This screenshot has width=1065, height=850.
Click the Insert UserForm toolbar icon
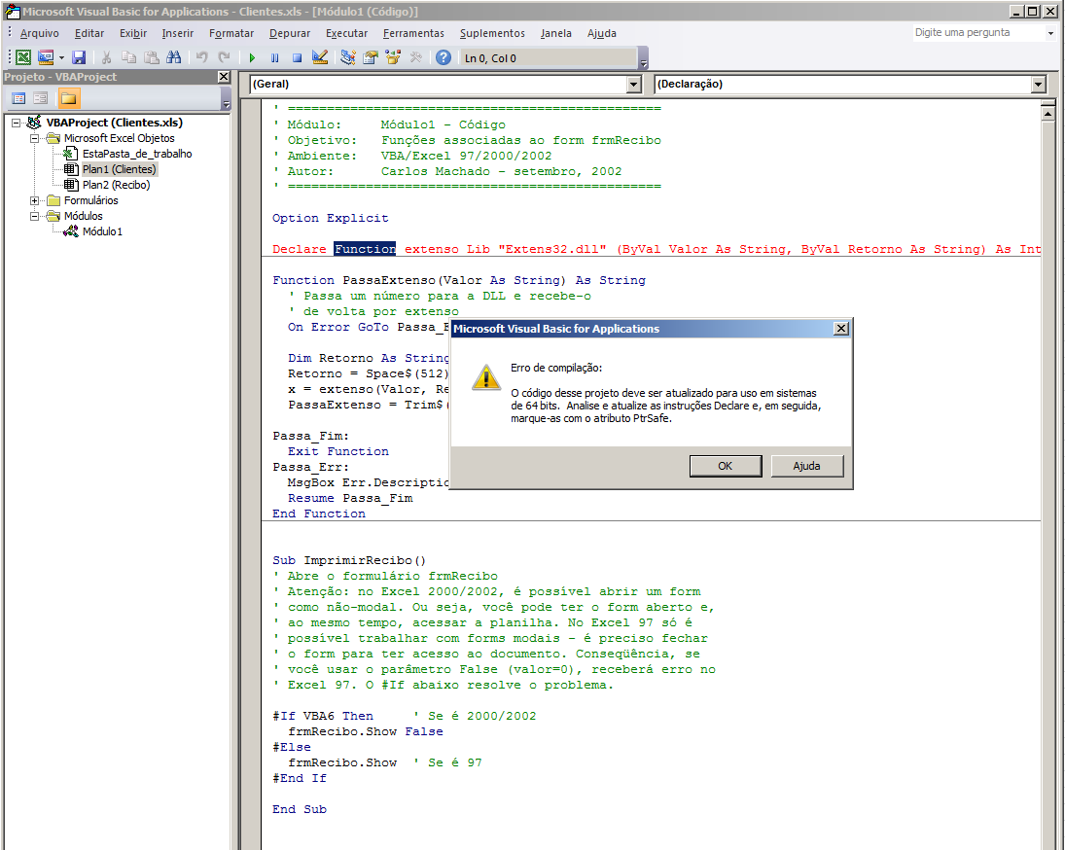coord(46,57)
